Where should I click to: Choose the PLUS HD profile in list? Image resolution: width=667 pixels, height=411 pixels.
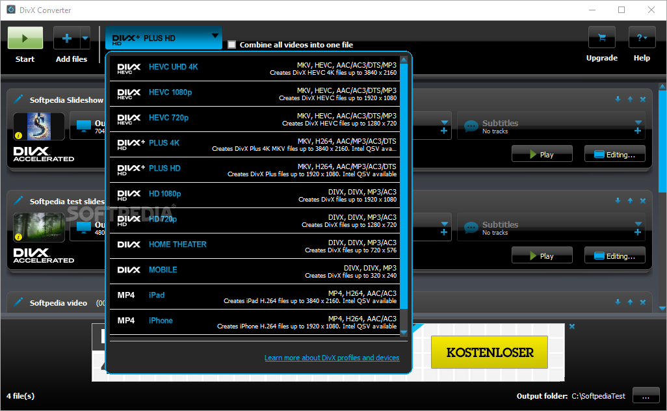click(255, 170)
